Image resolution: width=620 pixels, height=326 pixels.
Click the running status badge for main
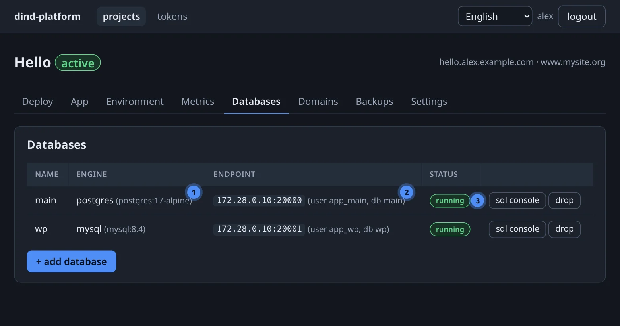(x=450, y=201)
